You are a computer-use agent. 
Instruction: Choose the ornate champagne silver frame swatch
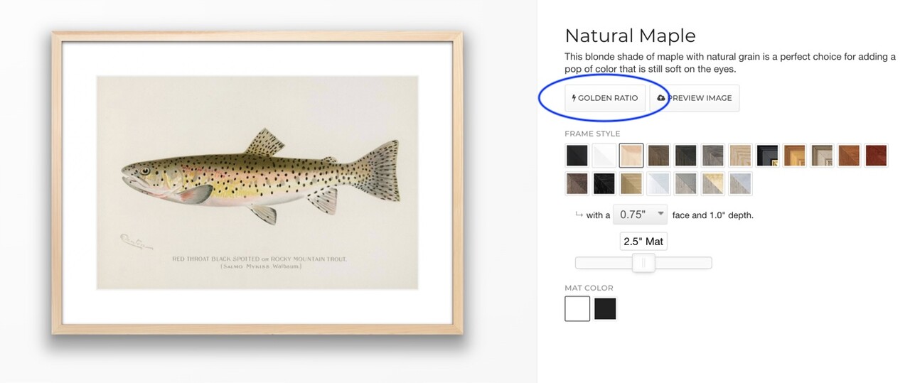822,155
